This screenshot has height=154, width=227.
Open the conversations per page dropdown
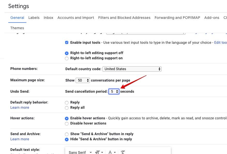(x=83, y=80)
